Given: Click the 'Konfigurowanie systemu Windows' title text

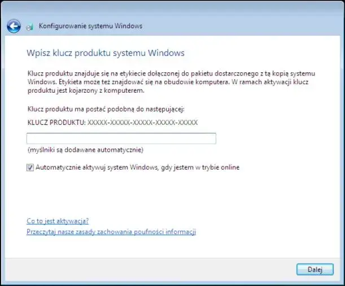Looking at the screenshot, I should (x=91, y=26).
